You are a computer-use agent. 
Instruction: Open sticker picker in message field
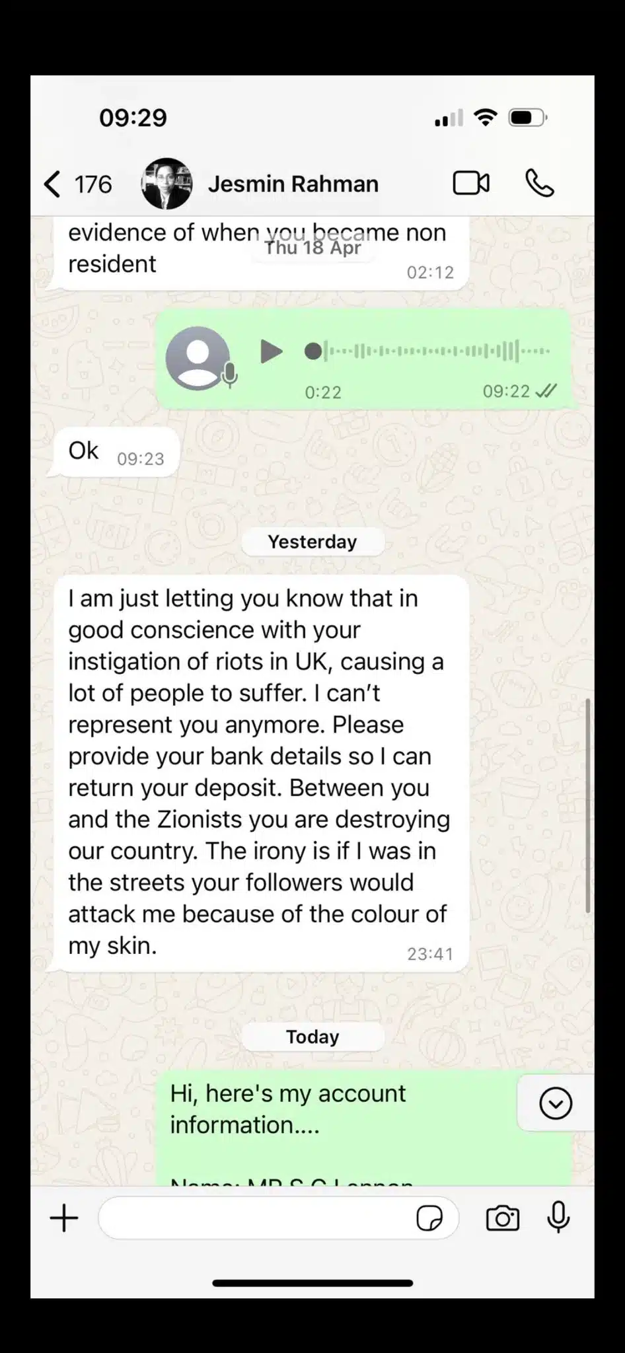pos(429,1218)
